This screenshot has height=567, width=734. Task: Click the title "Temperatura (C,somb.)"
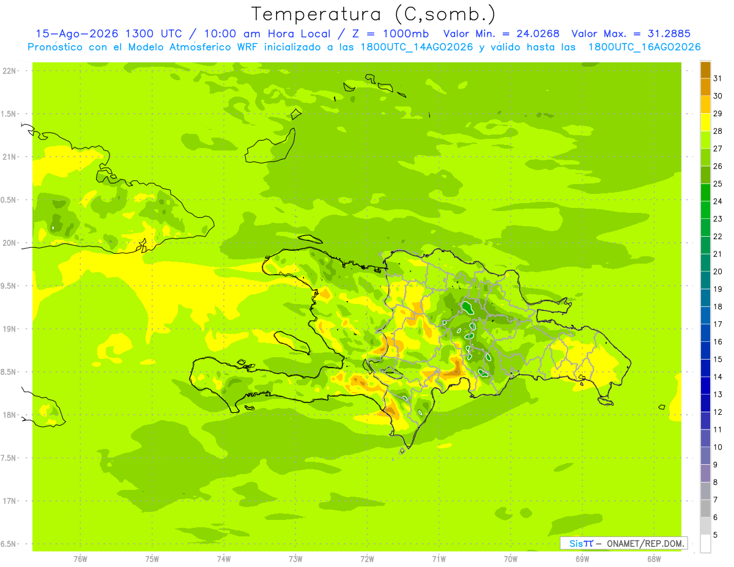tap(374, 14)
